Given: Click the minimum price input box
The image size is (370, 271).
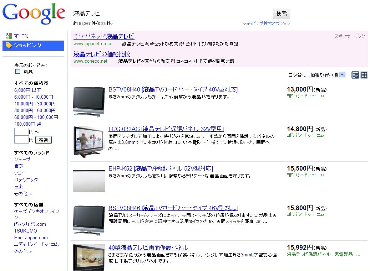Looking at the screenshot, I should [x=21, y=132].
